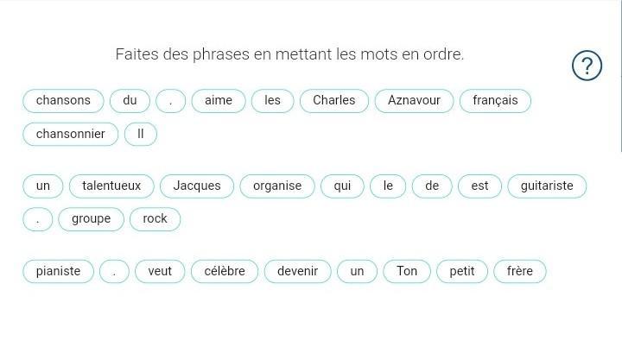Screen dimensions: 622x353
Task: Select the word 'chansons'
Action: coord(63,101)
